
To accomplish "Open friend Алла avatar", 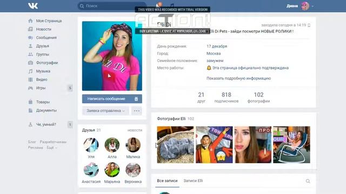I will coord(112,145).
